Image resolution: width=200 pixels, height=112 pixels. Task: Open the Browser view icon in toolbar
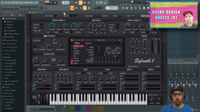pyautogui.click(x=140, y=8)
